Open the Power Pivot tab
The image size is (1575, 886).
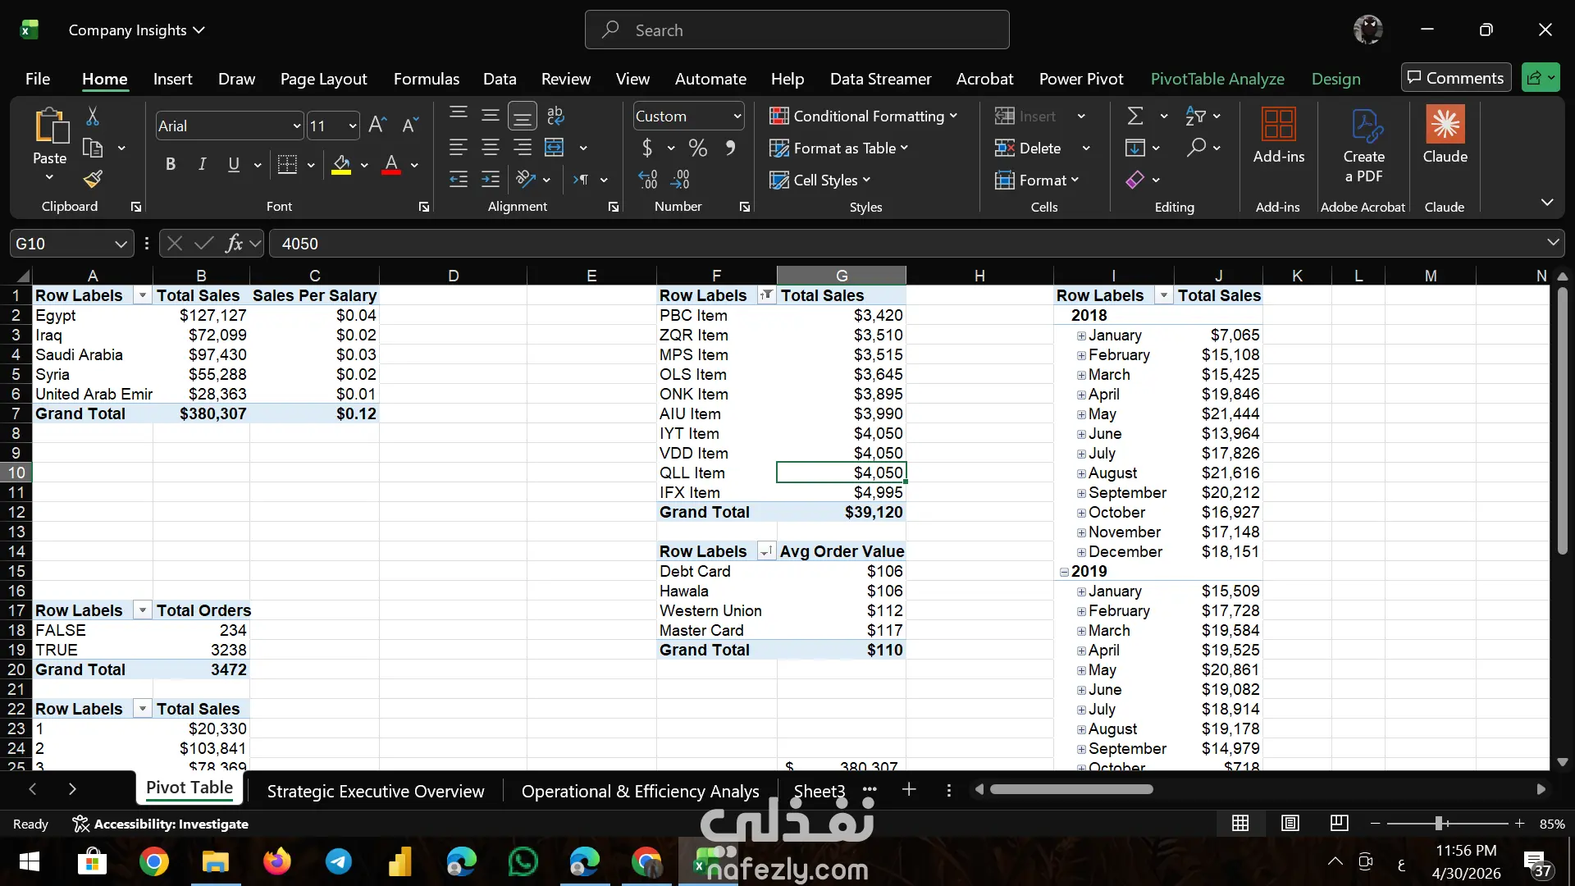(x=1081, y=79)
